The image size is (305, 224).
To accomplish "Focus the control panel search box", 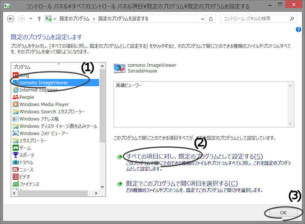I will click(258, 19).
